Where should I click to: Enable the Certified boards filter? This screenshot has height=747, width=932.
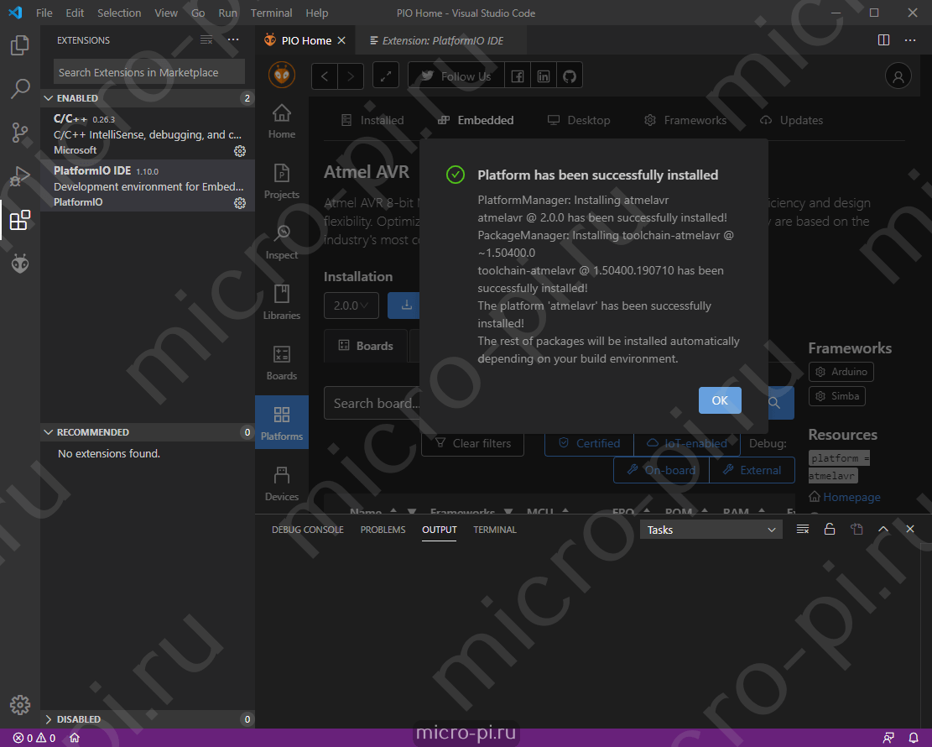pyautogui.click(x=588, y=443)
